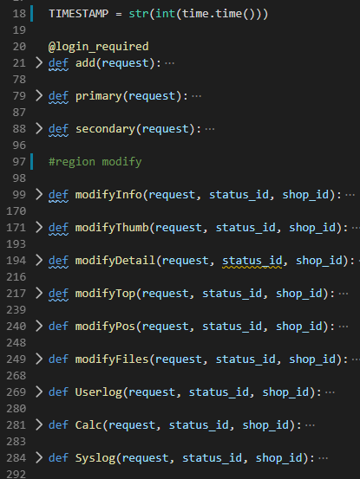Screen dimensions: 360x479
Task: Click the function name modifyFiles
Action: click(112, 359)
